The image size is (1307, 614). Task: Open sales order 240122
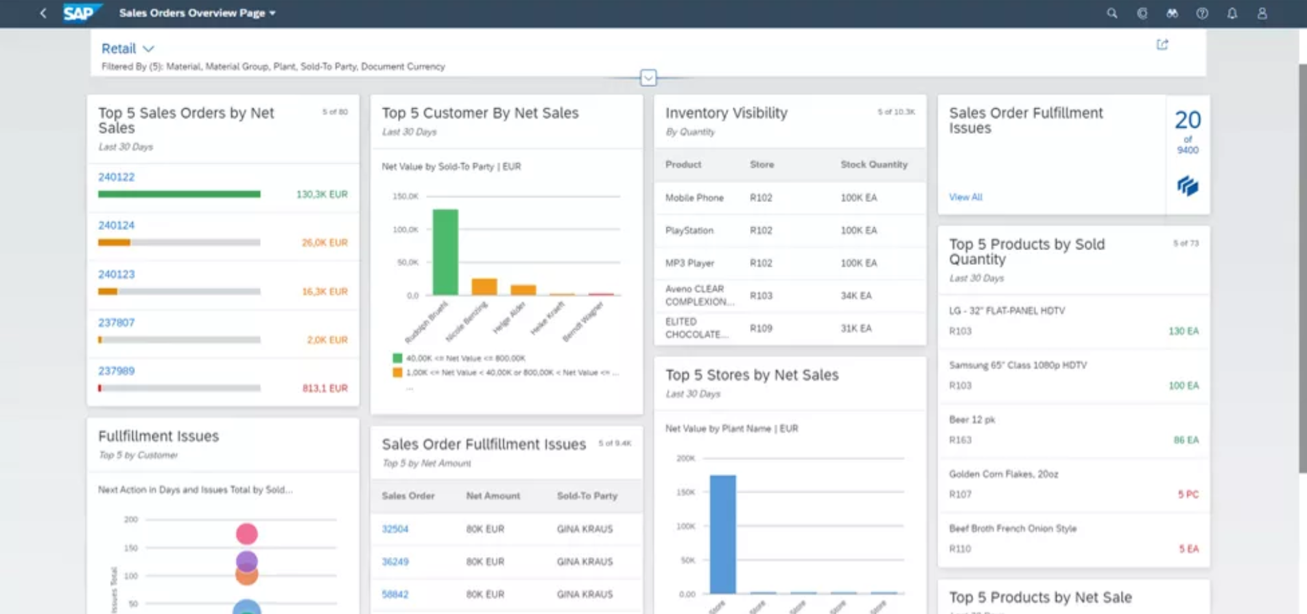117,177
